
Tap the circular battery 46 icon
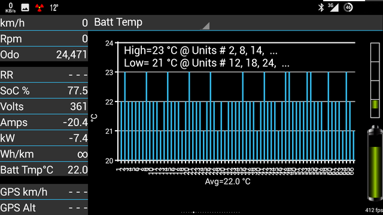tap(348, 7)
